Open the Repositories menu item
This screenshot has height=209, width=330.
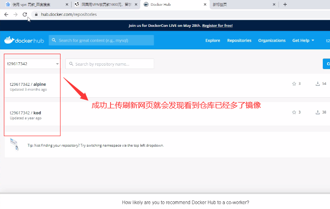[x=239, y=40]
